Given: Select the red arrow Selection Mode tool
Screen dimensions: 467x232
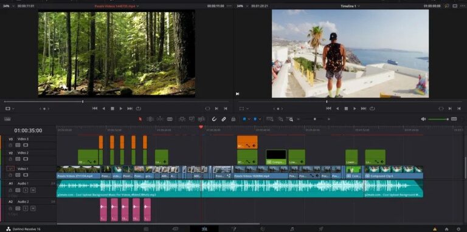Looking at the screenshot, I should pyautogui.click(x=140, y=119).
